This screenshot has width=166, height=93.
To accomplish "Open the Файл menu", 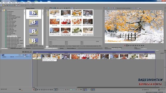I will 2,3.
